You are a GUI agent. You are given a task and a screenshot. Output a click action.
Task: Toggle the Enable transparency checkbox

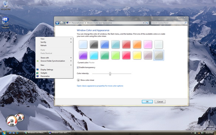(x=78, y=67)
